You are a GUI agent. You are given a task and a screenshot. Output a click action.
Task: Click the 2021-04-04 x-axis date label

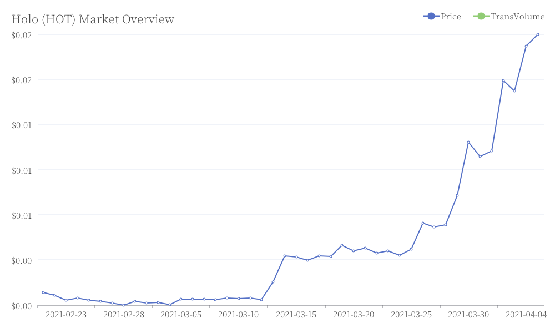click(x=526, y=315)
